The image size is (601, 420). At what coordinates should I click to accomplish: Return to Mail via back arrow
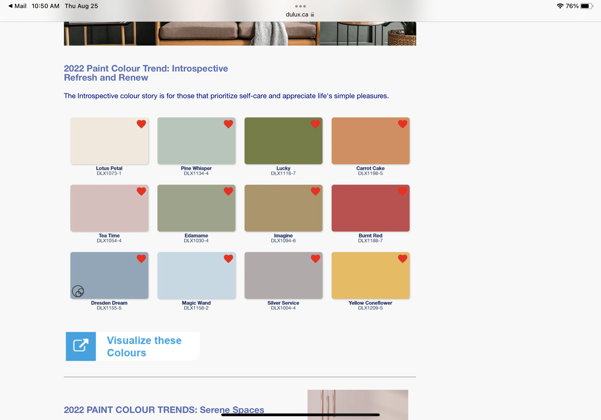17,6
